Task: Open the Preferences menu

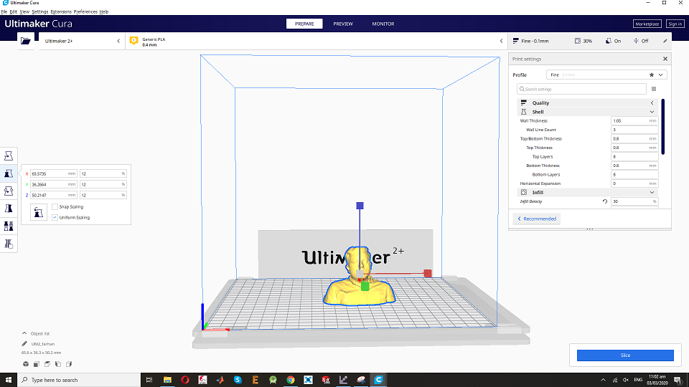Action: coord(85,12)
